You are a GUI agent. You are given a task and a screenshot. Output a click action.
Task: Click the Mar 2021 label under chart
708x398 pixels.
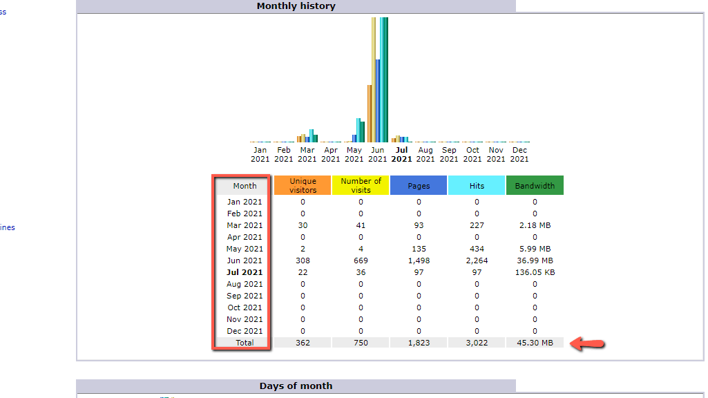[307, 154]
